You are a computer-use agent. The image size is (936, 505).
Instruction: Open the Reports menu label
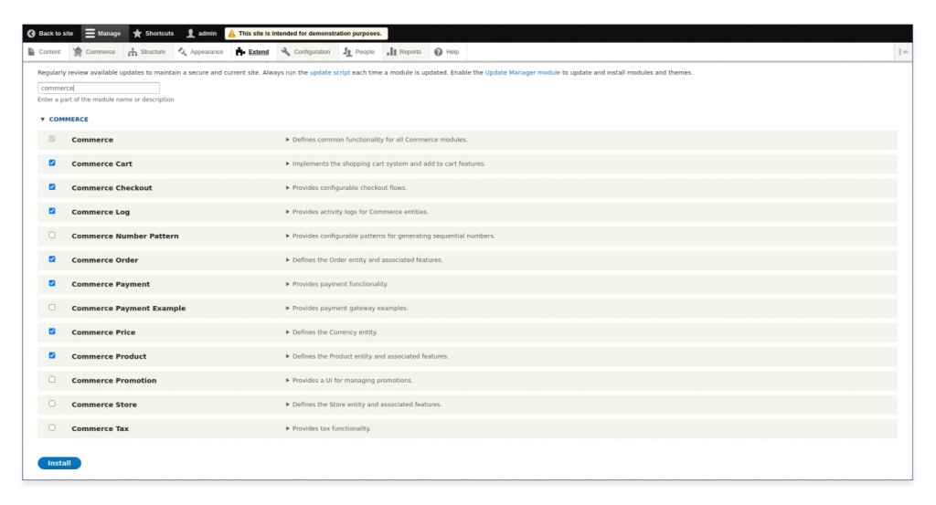pos(410,52)
